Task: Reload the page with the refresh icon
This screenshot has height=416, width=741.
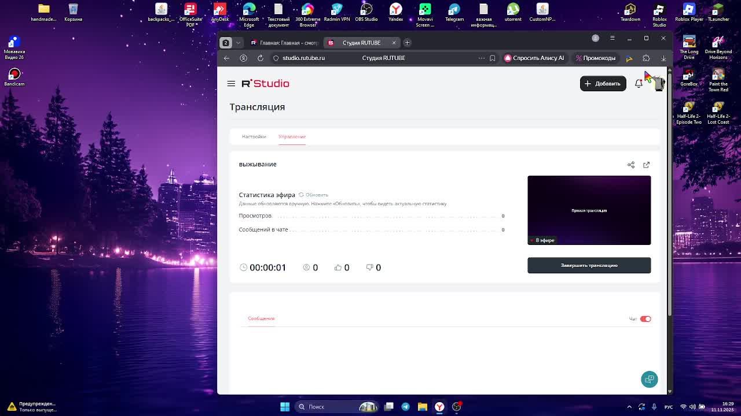Action: coord(261,58)
